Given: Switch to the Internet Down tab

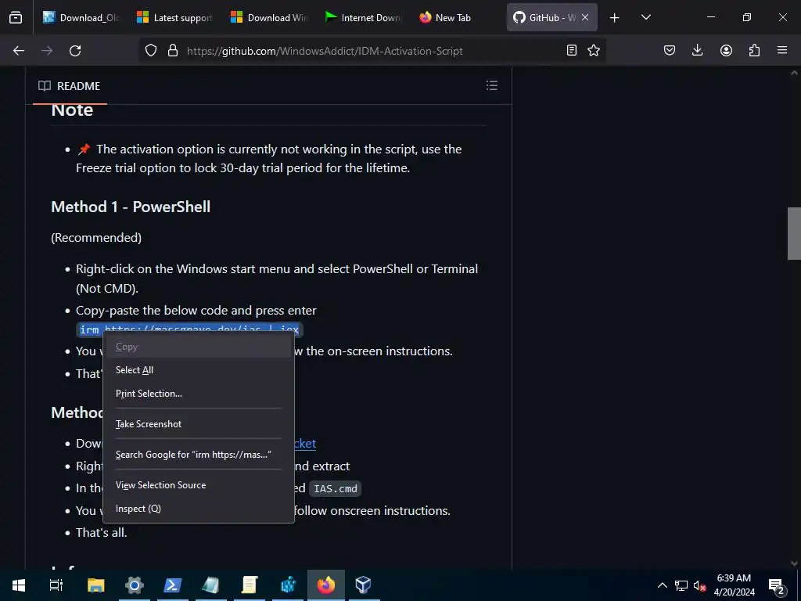Looking at the screenshot, I should pos(363,17).
